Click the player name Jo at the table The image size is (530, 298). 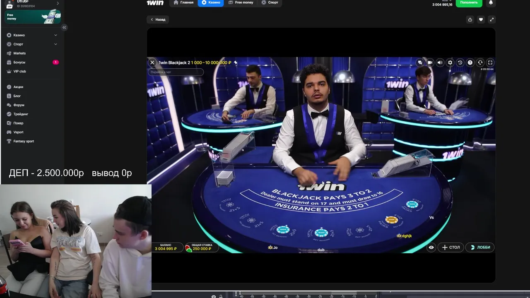point(275,248)
